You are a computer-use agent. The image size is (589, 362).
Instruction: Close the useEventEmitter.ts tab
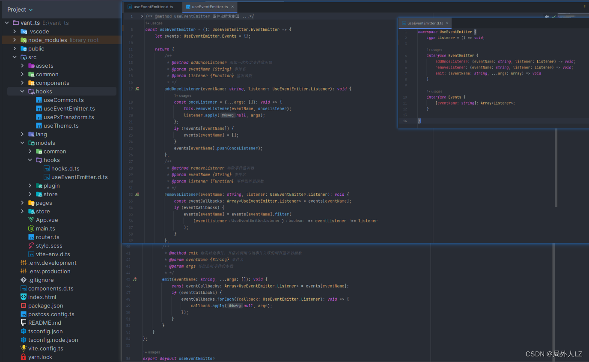click(233, 7)
